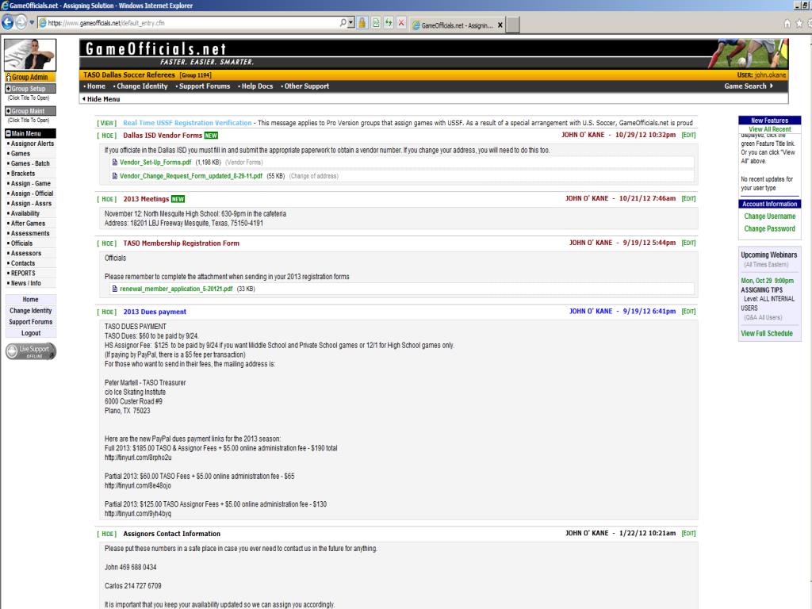
Task: Click the compatibility view icon in address bar
Action: [x=375, y=23]
